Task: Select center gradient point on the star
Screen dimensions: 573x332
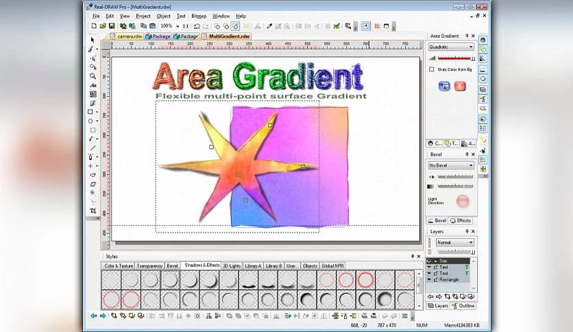Action: [239, 175]
